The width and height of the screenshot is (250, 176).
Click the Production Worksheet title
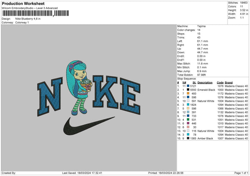click(x=23, y=3)
